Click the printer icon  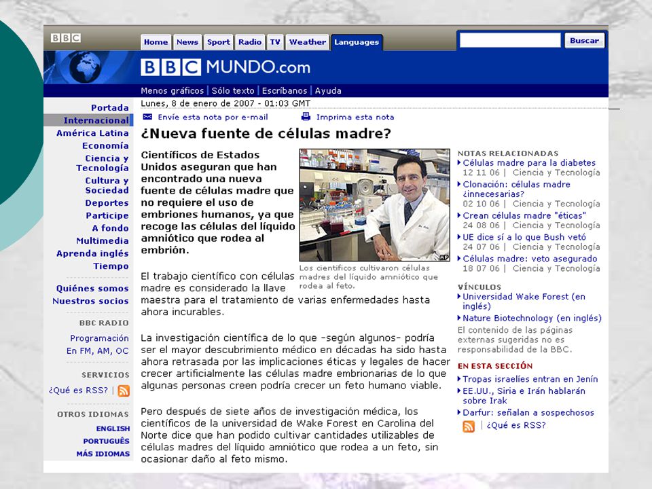coord(306,116)
